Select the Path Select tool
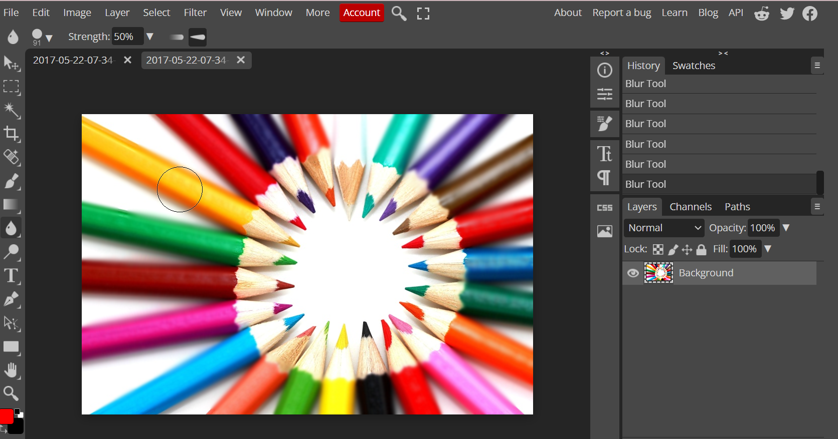Viewport: 838px width, 439px height. [x=11, y=323]
